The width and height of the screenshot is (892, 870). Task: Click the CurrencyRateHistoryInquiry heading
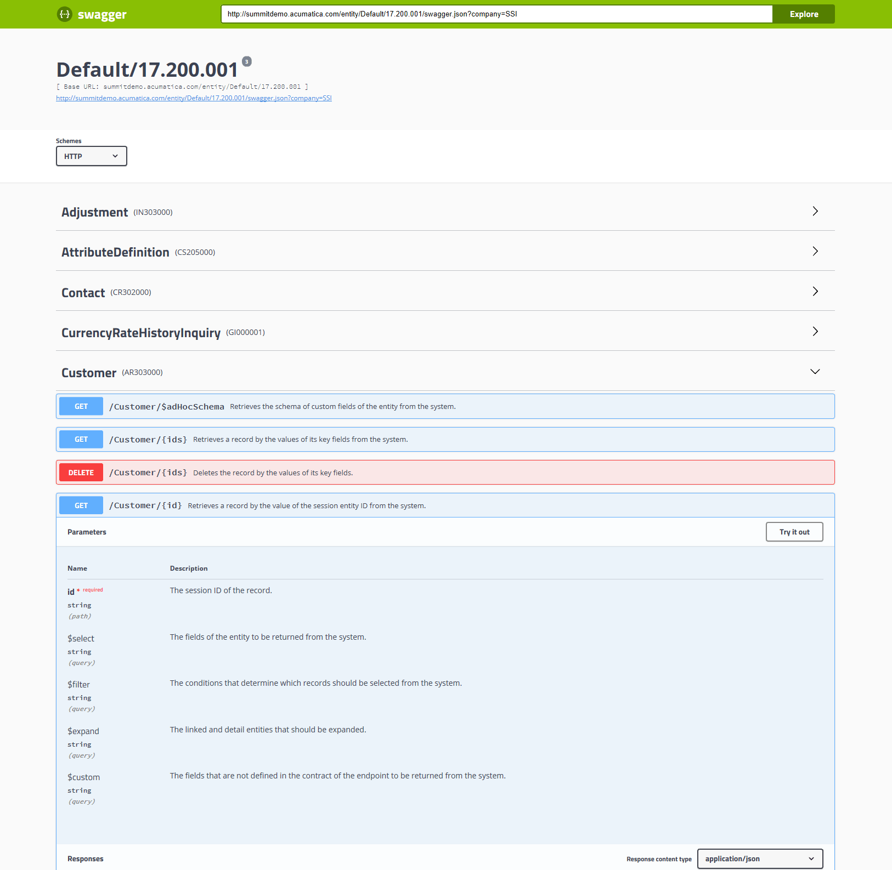(x=141, y=333)
